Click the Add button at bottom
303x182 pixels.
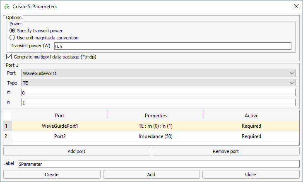click(151, 175)
